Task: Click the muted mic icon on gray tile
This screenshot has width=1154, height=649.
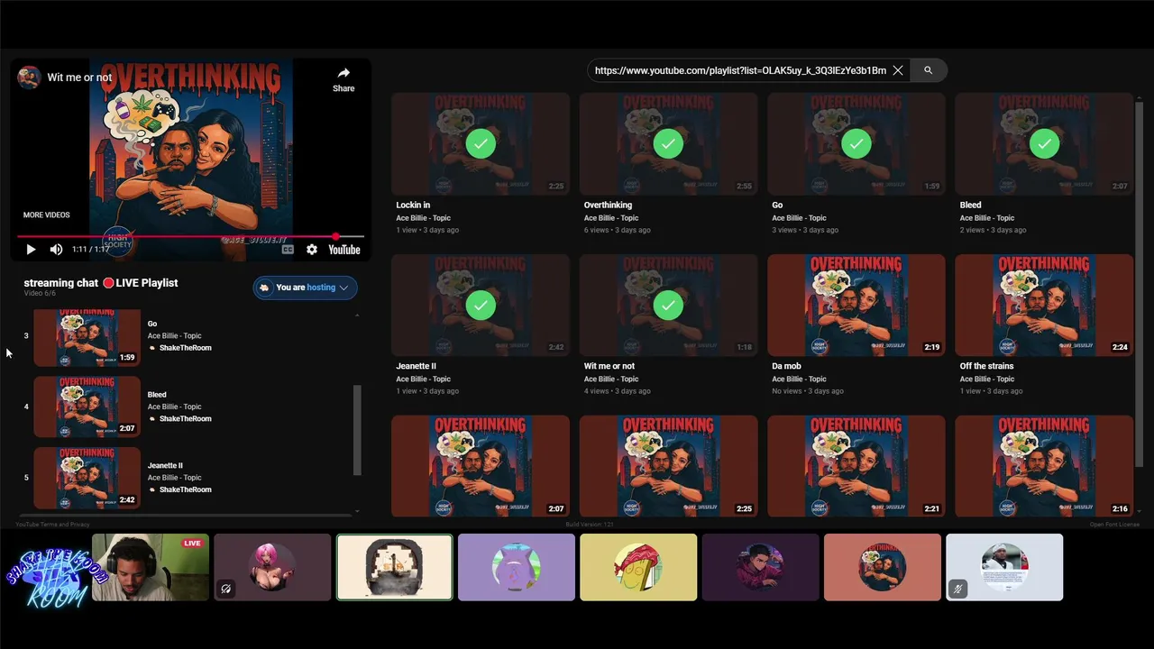Action: coord(958,590)
